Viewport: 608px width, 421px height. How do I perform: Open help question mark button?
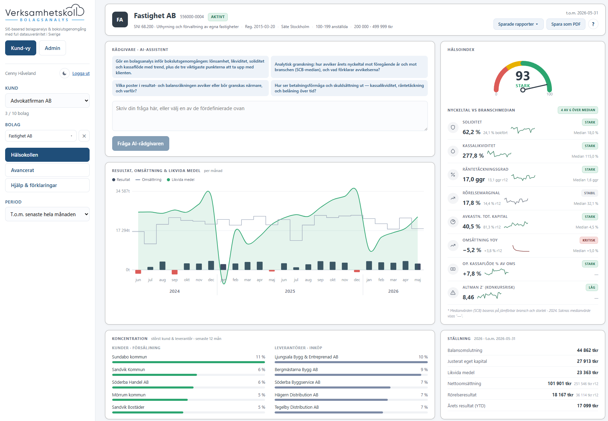[593, 24]
